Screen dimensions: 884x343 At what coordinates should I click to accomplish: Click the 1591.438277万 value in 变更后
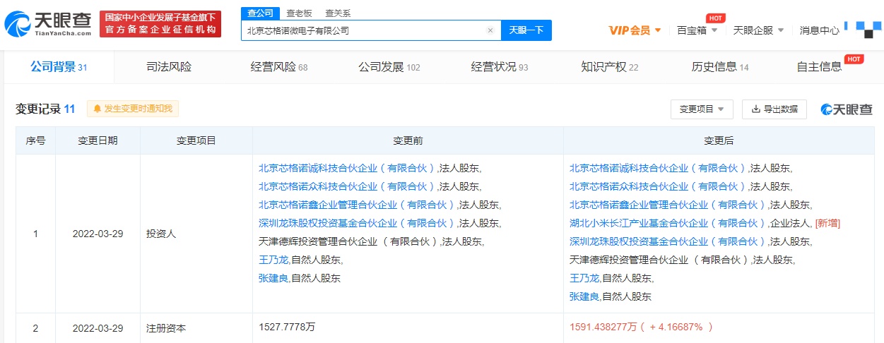click(x=603, y=327)
